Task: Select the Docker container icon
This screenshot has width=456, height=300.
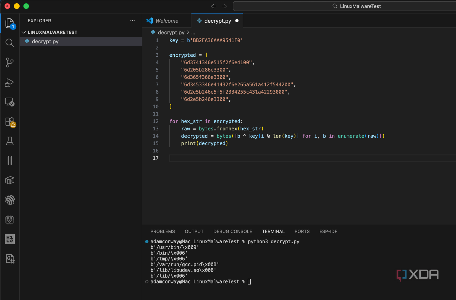Action: coord(10,180)
